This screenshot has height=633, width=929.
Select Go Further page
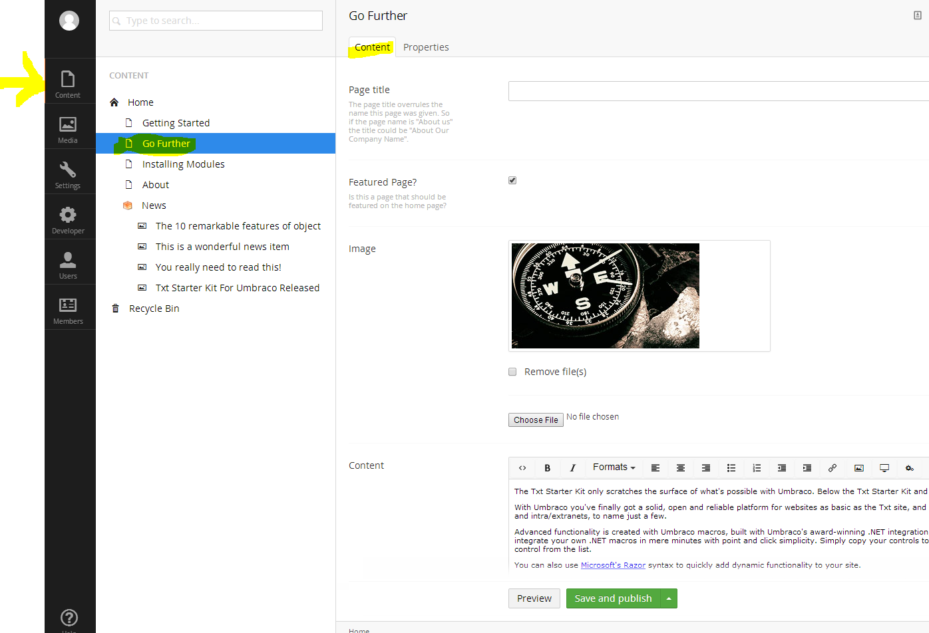tap(166, 144)
